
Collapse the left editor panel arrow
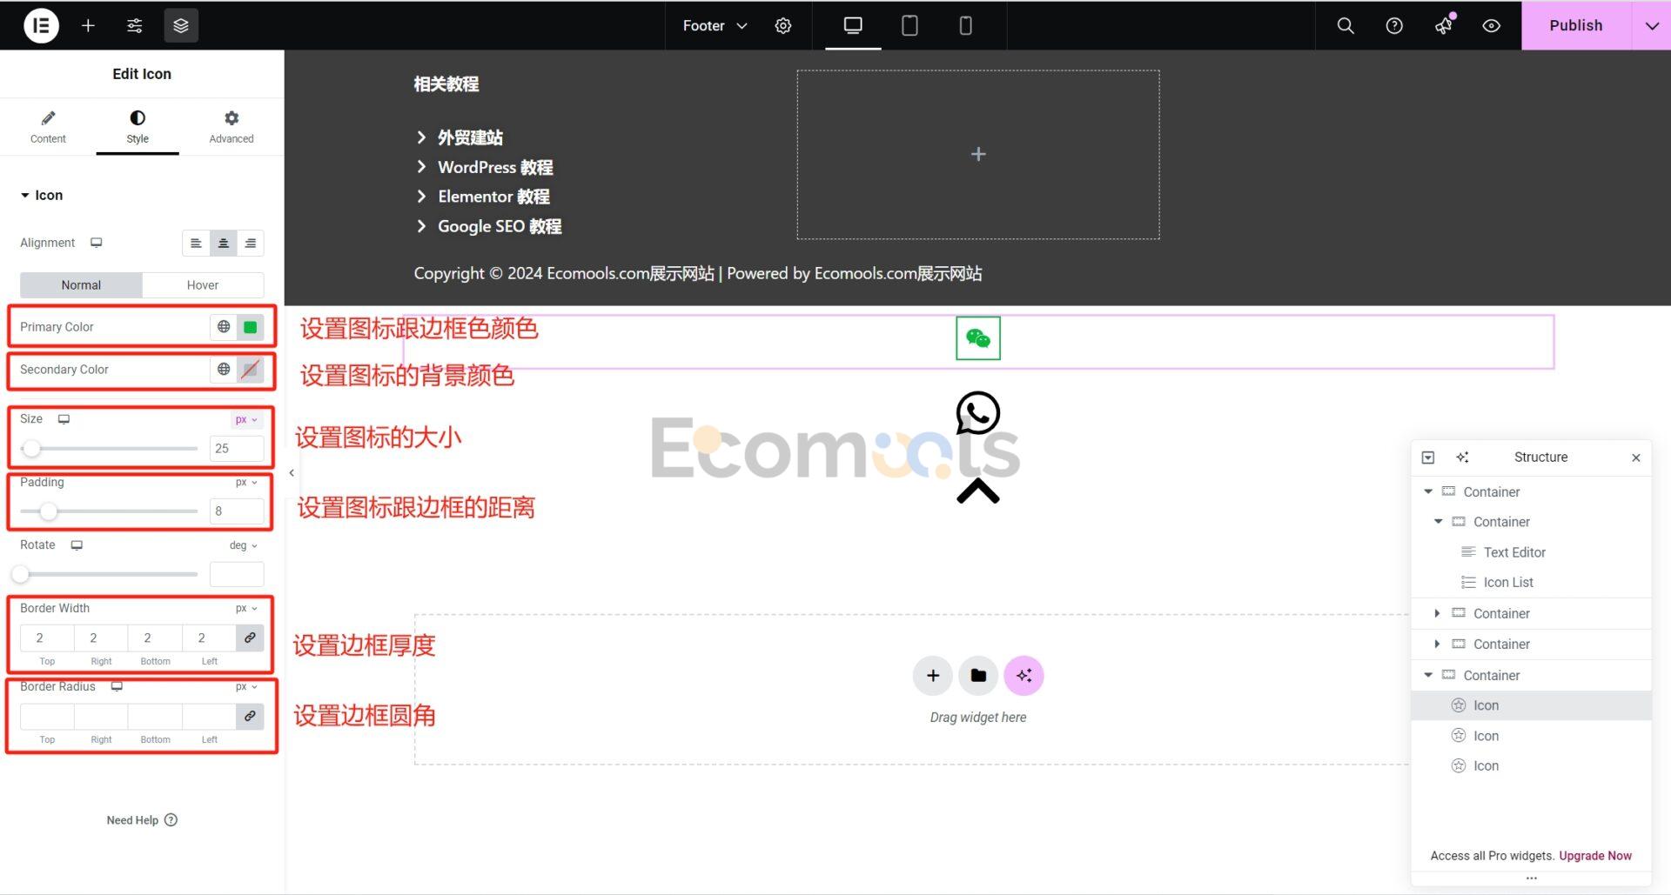[292, 473]
